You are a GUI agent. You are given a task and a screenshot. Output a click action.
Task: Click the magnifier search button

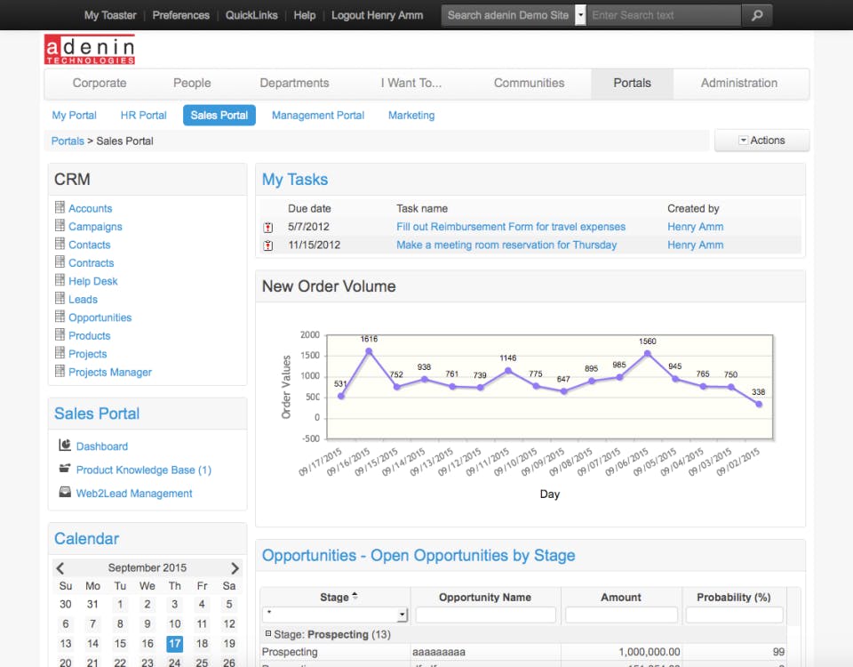756,15
